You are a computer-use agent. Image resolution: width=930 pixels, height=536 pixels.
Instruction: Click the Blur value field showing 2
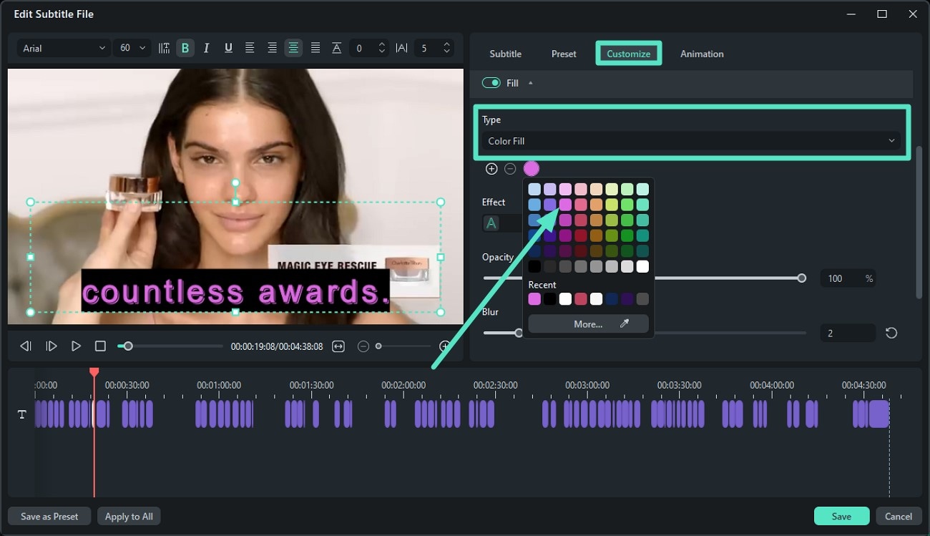[848, 333]
